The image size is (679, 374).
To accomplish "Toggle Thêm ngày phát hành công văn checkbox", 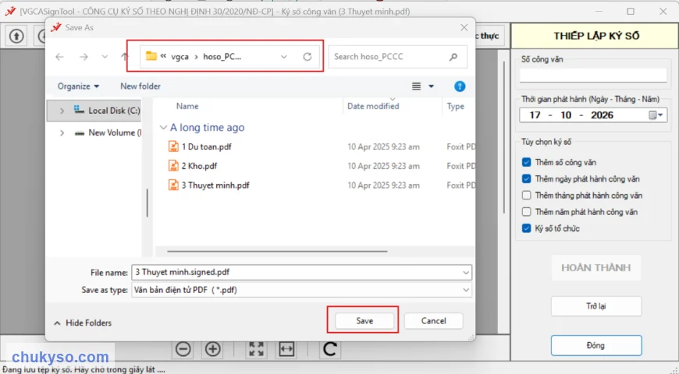I will [527, 178].
